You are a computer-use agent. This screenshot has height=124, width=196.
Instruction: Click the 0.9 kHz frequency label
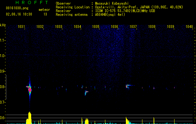coord(2,71)
